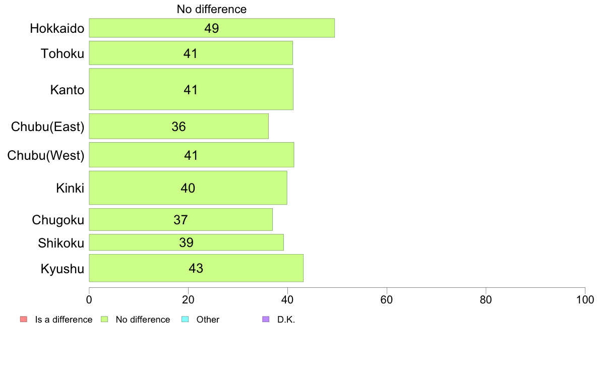Image resolution: width=599 pixels, height=371 pixels.
Task: Click the 'D.K.' legend text
Action: click(286, 320)
